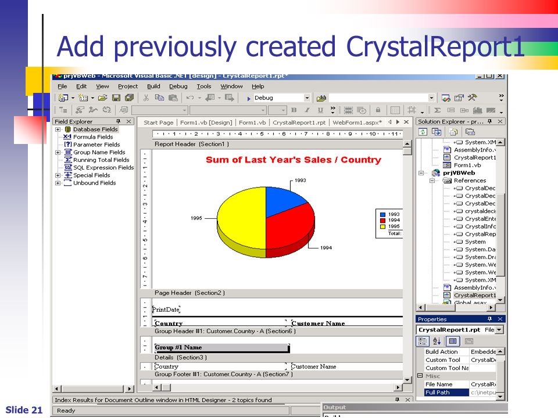
Task: Open the Tools menu
Action: coord(204,87)
